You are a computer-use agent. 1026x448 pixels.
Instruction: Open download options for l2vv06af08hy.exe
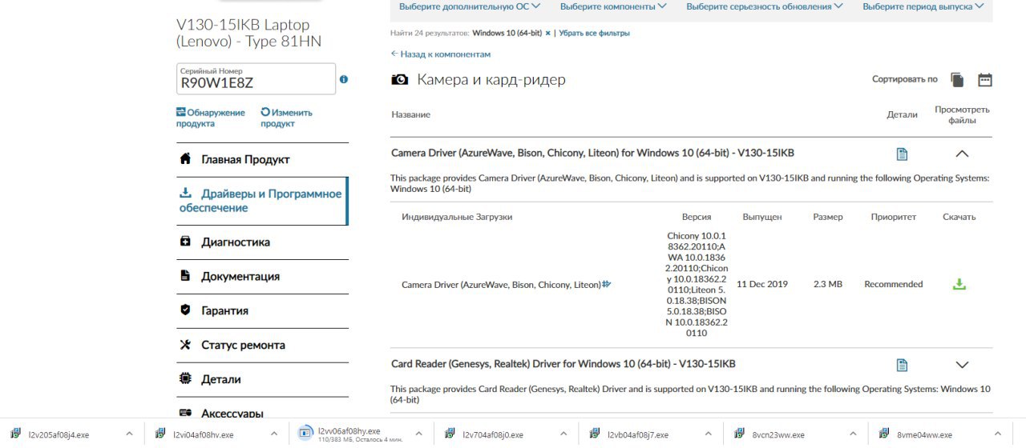click(418, 434)
